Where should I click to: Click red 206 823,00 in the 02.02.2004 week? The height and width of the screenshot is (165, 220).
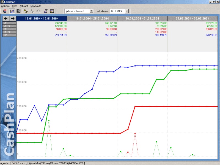[211, 29]
